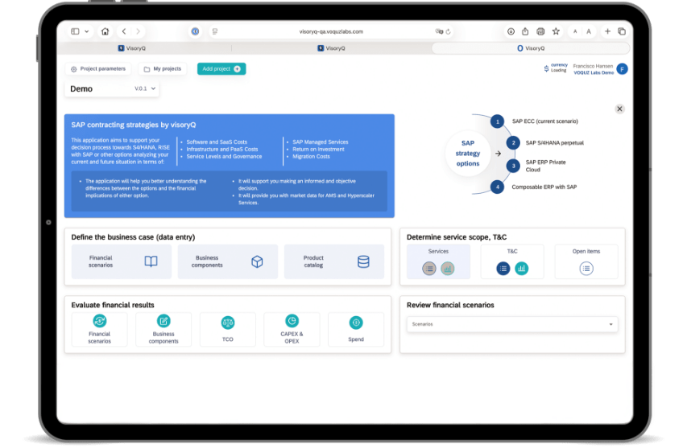Click the 'Software and SaaS Costs' bullet text
This screenshot has width=687, height=448.
[217, 142]
